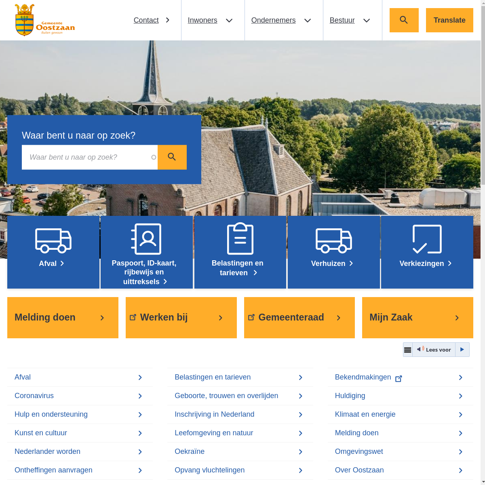Open the Belastingen en tarieven list link
Screen dimensions: 485x485
point(213,377)
